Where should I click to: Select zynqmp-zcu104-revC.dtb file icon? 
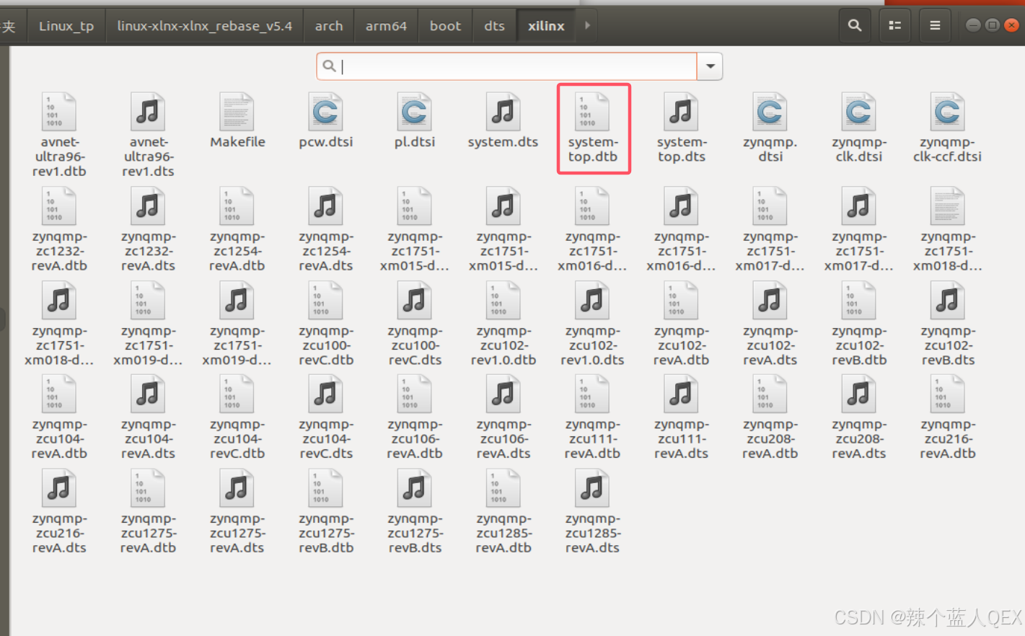tap(237, 394)
